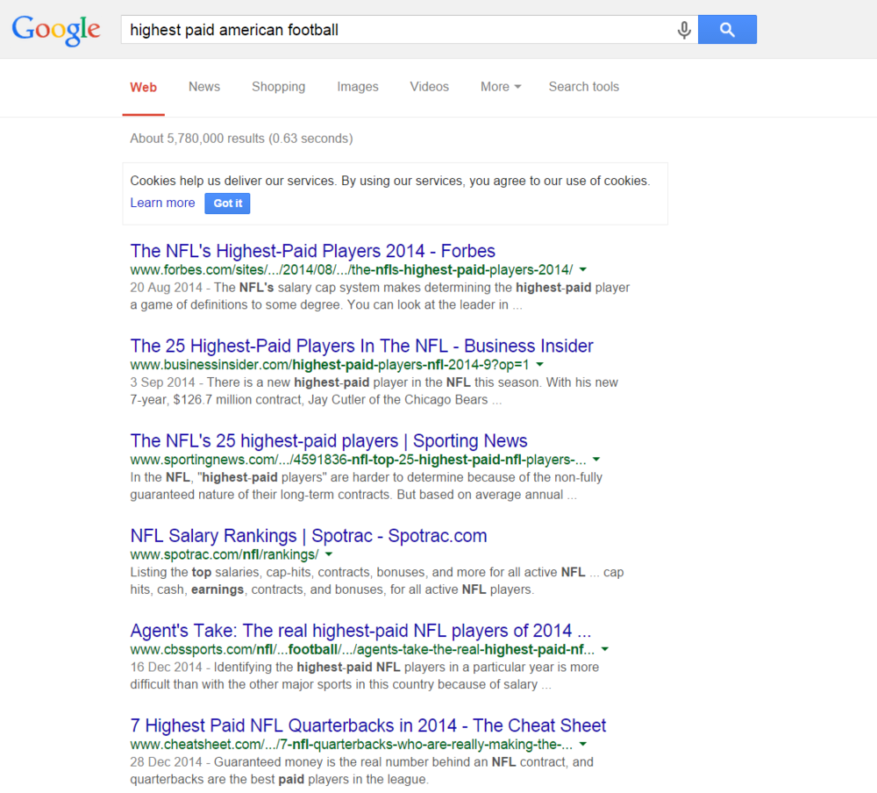Open the Videos tab

tap(429, 87)
